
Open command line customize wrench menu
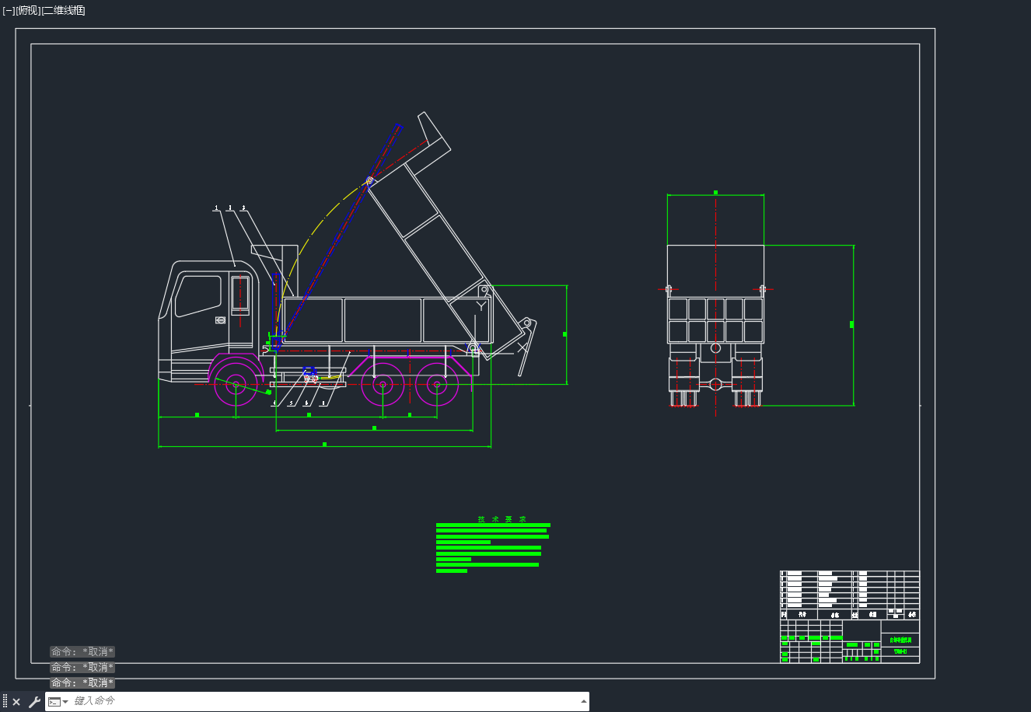(33, 702)
